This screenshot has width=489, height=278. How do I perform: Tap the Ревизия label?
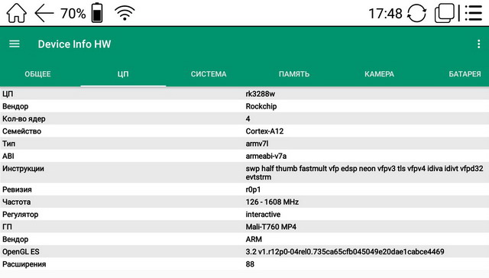(17, 189)
